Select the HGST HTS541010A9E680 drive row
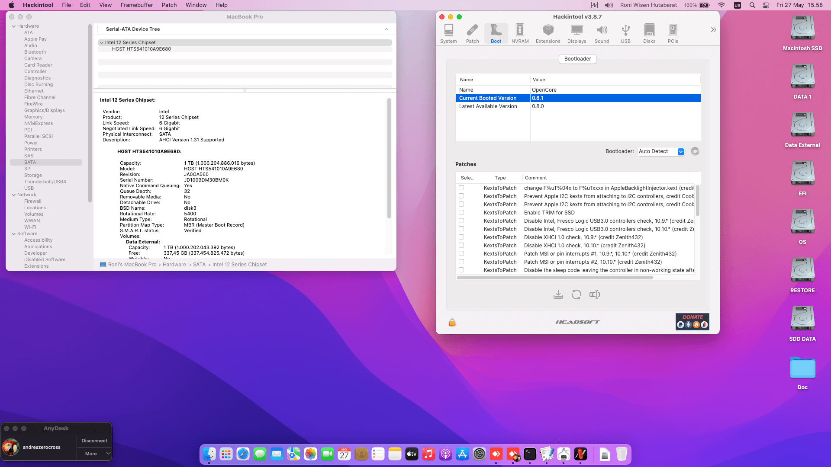 point(245,49)
